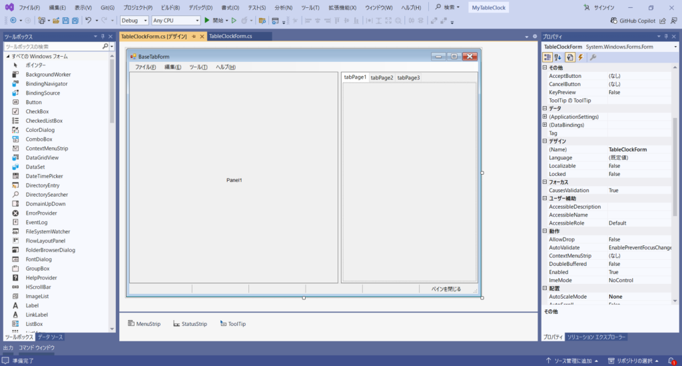The image size is (682, 366).
Task: Open the ファイル(F) menu in Visual Studio
Action: [x=29, y=7]
